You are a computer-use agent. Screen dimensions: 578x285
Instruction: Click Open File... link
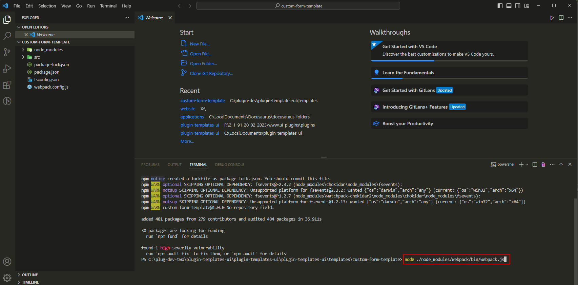[x=201, y=54]
